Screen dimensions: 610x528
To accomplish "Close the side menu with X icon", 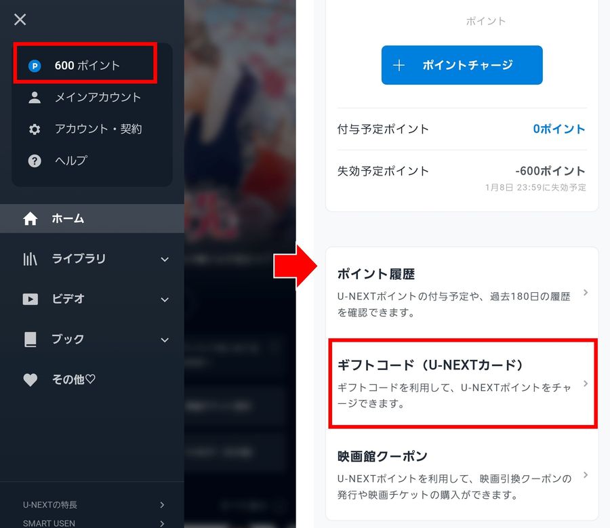I will (20, 19).
